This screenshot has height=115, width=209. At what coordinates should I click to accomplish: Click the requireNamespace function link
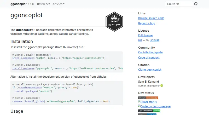(30, 88)
